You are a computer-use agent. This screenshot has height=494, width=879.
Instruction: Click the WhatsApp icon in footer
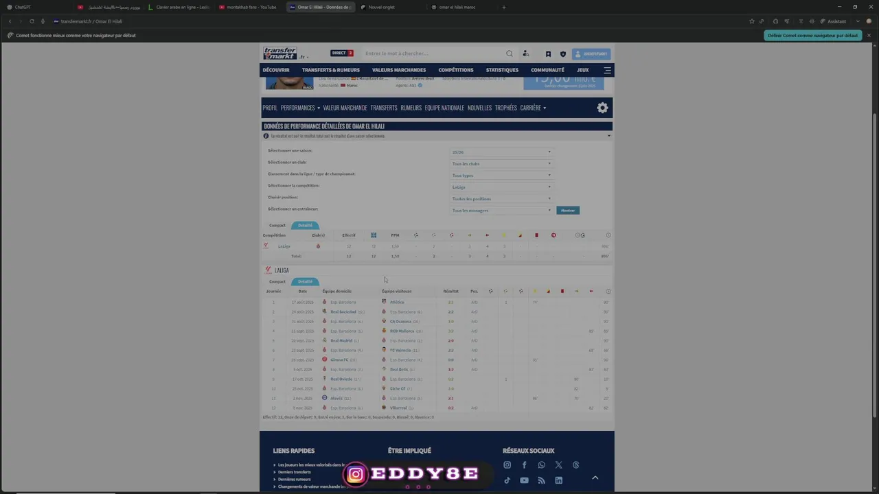[542, 465]
